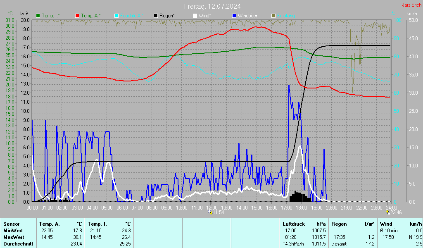This screenshot has width=423, height=248.
Task: Click the small marker icon beside 23:46
Action: 387,212
